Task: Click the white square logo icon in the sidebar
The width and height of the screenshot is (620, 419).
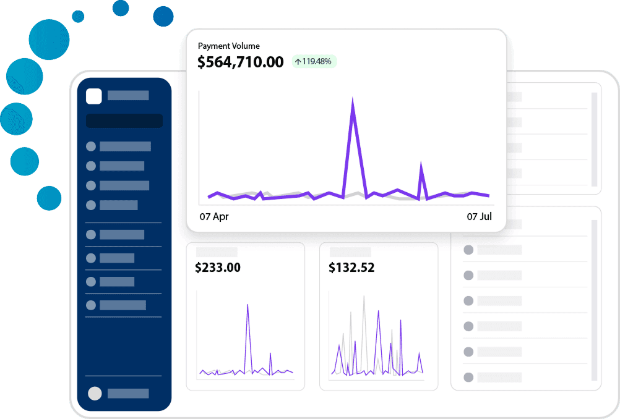Action: (x=94, y=96)
